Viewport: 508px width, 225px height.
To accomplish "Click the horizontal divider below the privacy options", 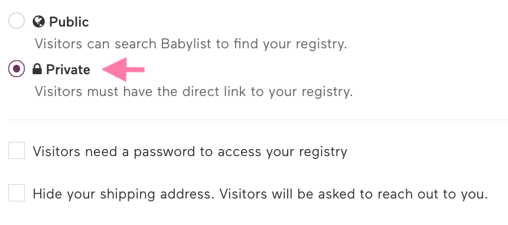I will click(x=258, y=120).
